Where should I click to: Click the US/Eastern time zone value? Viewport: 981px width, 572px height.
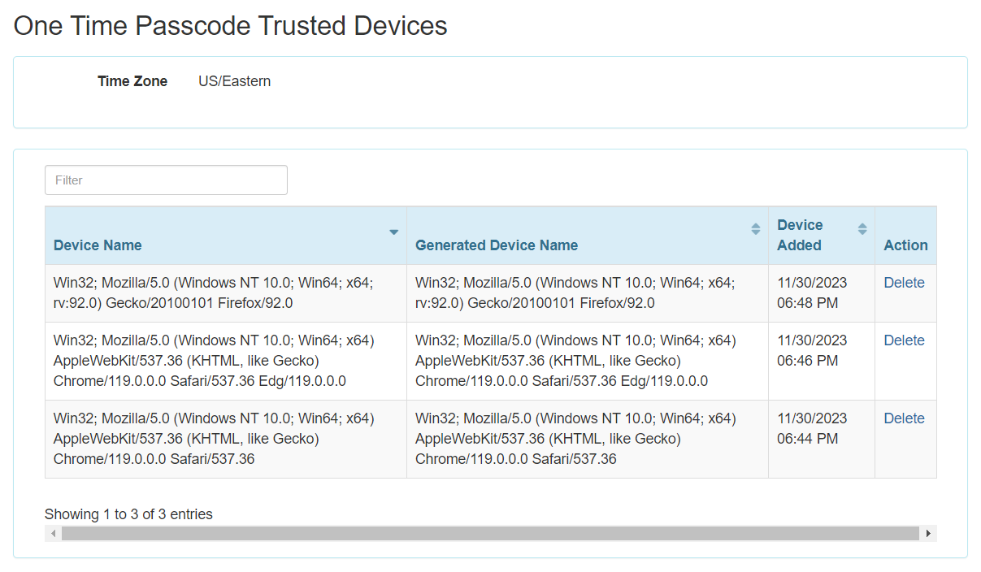click(235, 81)
